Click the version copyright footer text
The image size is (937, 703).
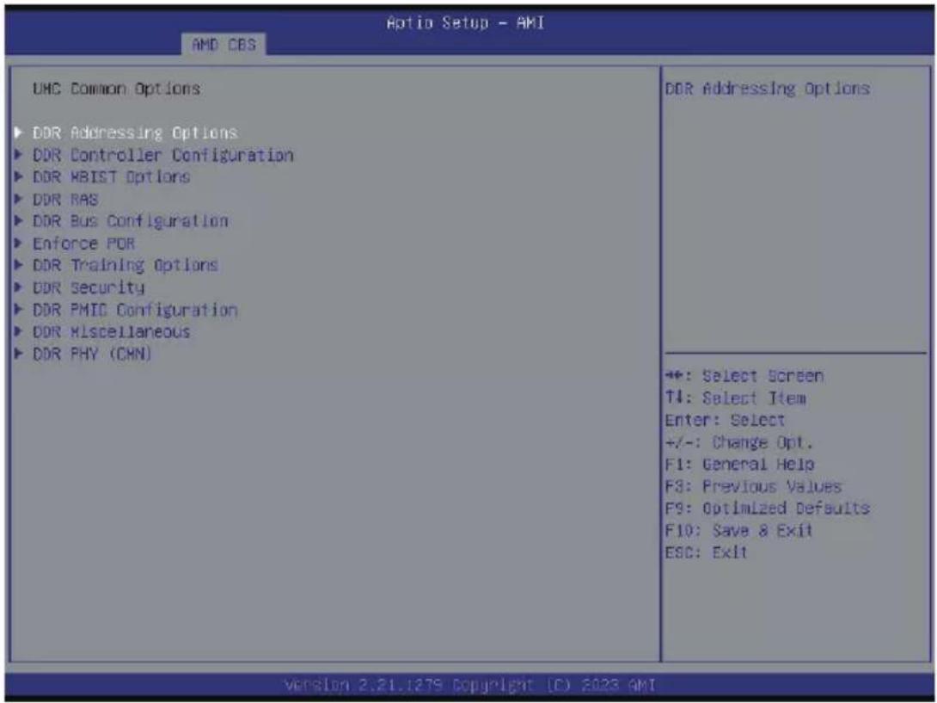click(469, 685)
